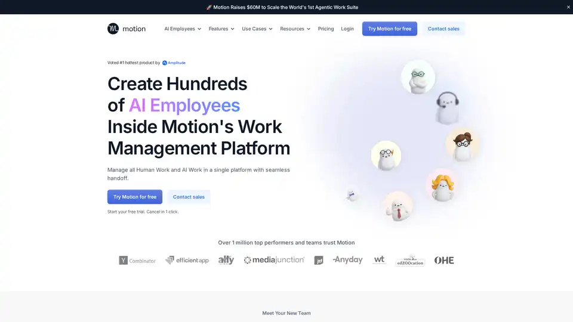Expand the AI Employees dropdown menu
Viewport: 573px width, 322px height.
click(x=183, y=29)
